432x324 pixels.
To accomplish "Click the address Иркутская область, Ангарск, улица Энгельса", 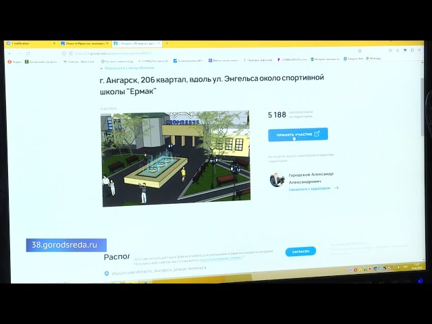I will [x=159, y=271].
